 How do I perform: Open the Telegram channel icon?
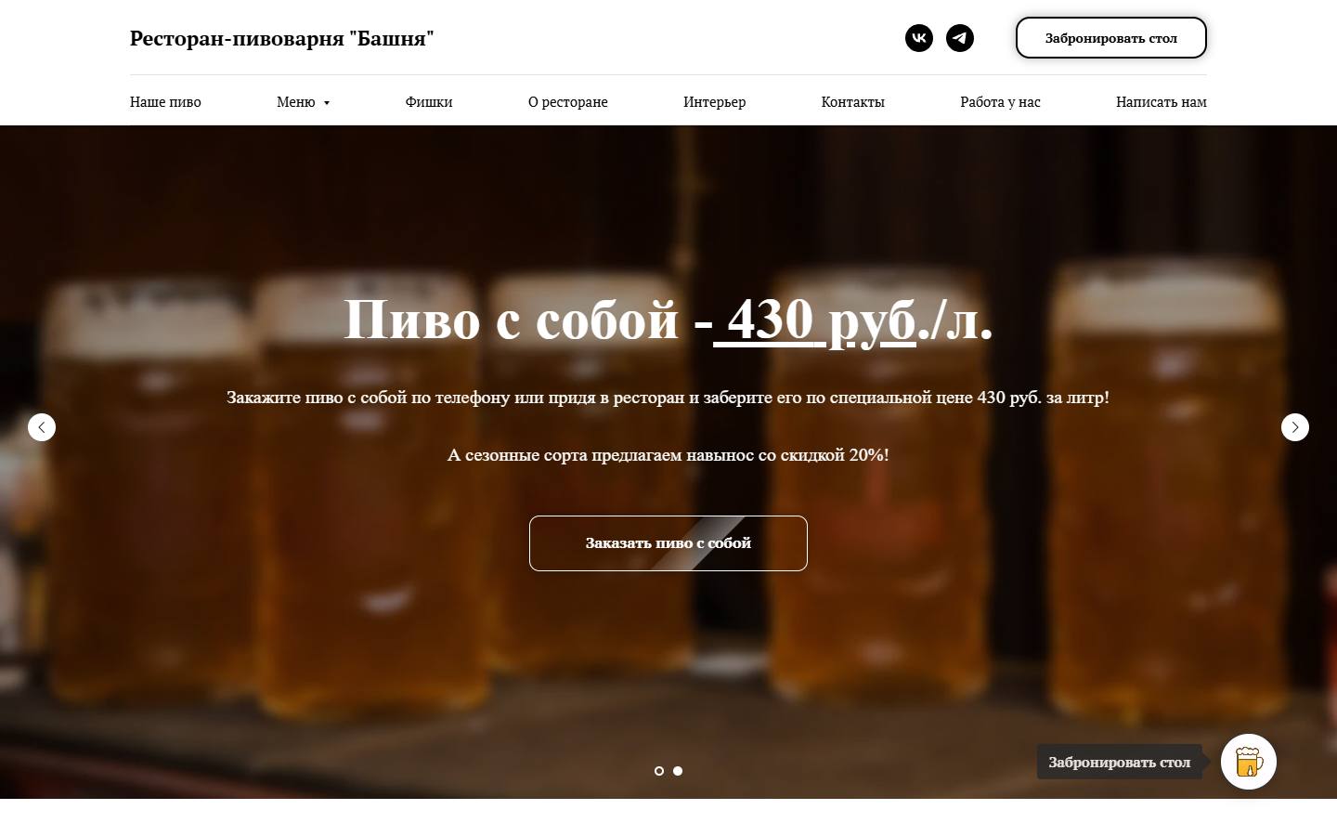(960, 38)
